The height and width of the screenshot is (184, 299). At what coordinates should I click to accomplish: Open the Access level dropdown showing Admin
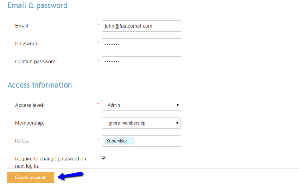click(141, 105)
